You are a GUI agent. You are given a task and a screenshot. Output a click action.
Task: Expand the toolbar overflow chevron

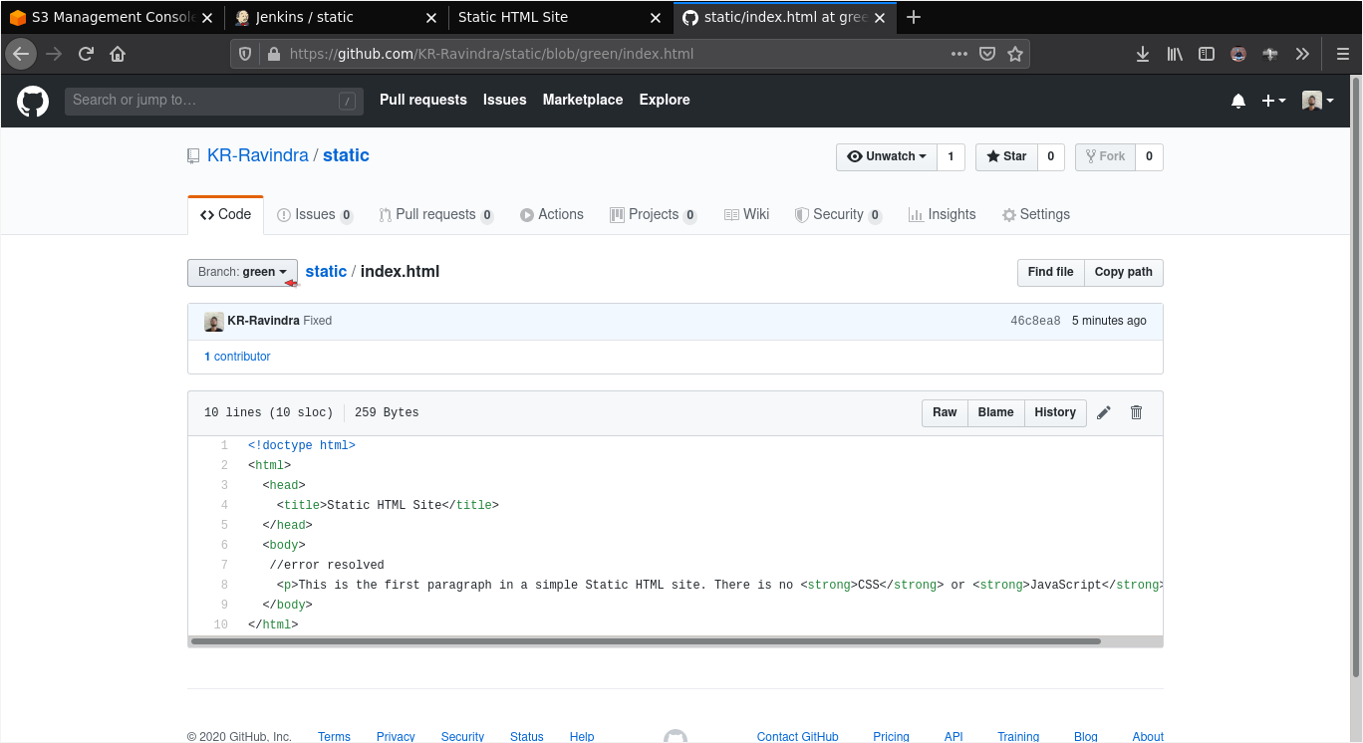pyautogui.click(x=1302, y=54)
